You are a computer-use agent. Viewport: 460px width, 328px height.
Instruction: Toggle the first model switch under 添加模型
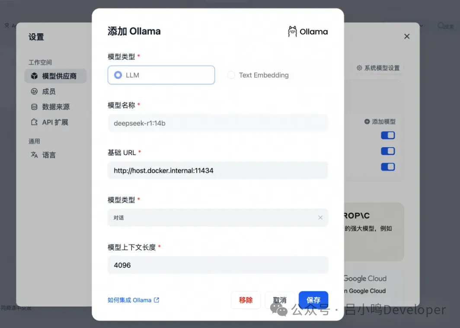tap(388, 135)
